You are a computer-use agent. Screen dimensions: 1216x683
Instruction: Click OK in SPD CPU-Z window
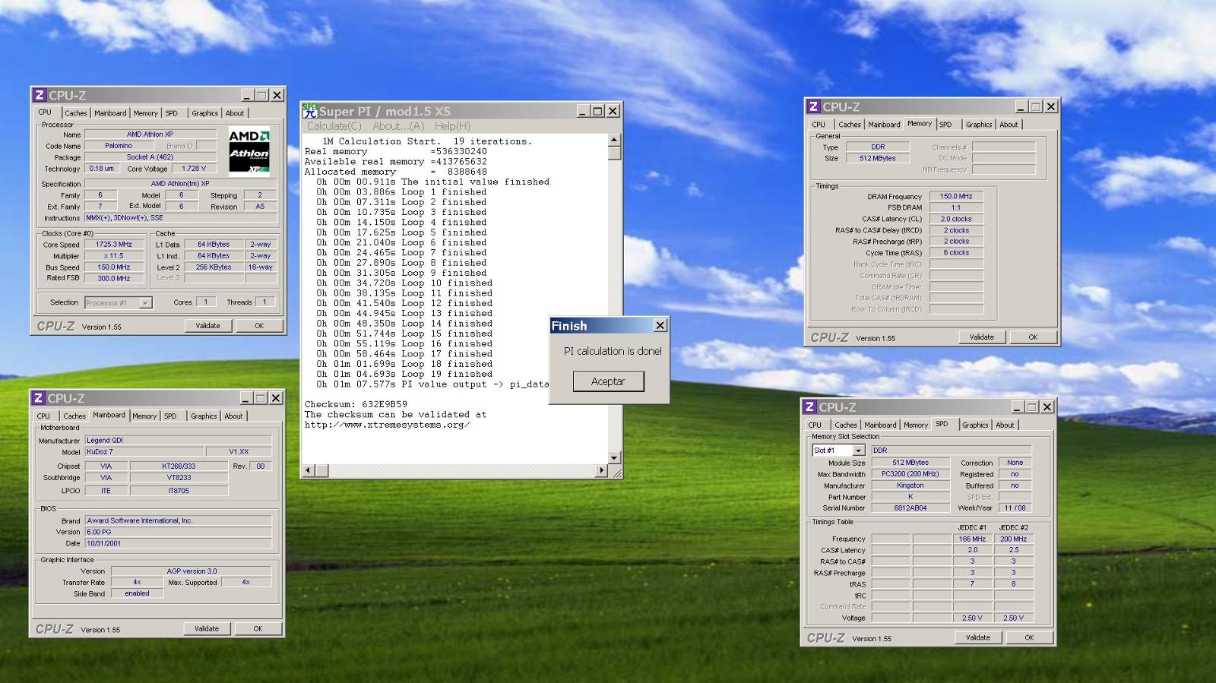1029,638
